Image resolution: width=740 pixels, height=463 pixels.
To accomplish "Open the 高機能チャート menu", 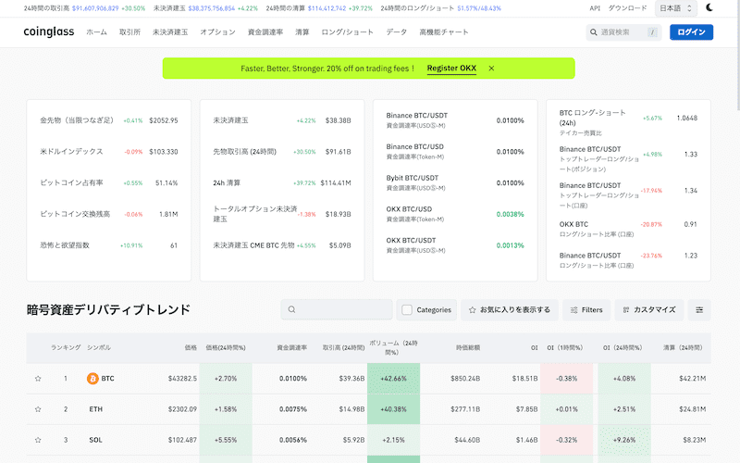I will click(444, 32).
